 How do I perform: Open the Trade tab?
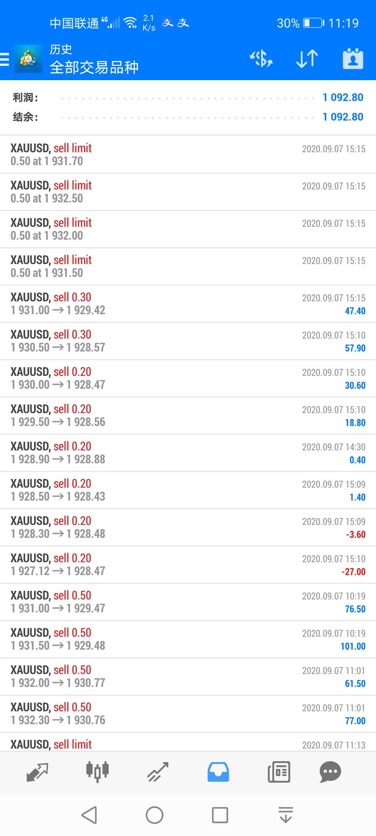pyautogui.click(x=158, y=772)
